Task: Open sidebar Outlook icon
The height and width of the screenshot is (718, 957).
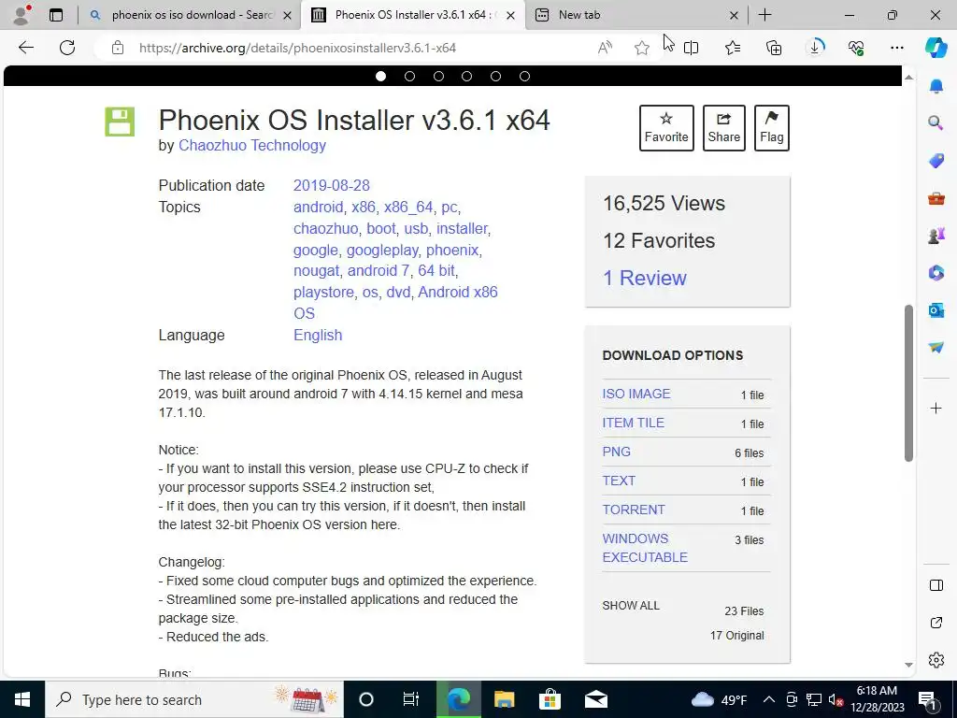Action: click(x=936, y=310)
